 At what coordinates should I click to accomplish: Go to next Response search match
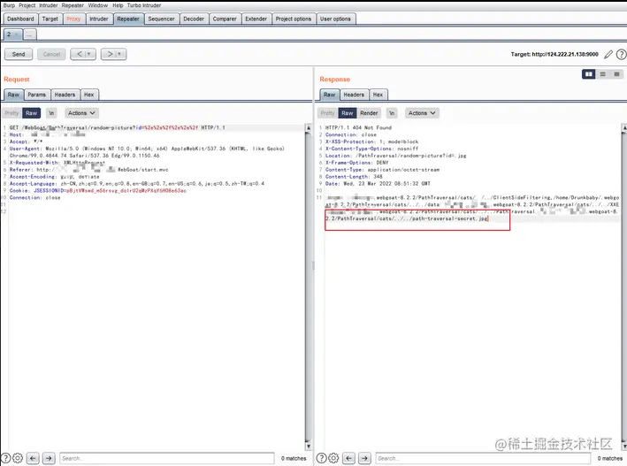coord(364,458)
